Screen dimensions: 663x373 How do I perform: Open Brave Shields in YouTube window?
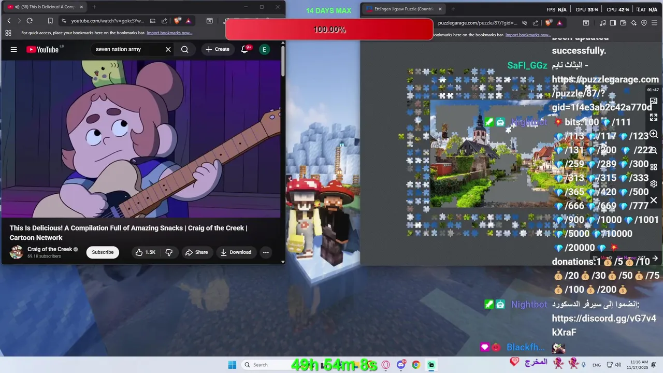pos(177,21)
